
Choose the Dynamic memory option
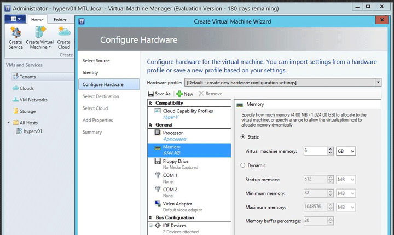pyautogui.click(x=244, y=165)
